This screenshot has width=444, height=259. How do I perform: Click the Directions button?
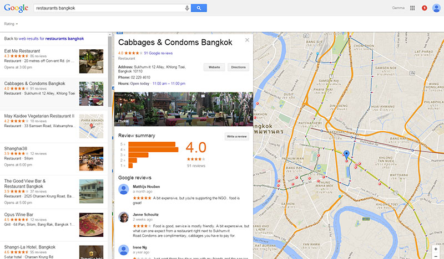pos(238,67)
